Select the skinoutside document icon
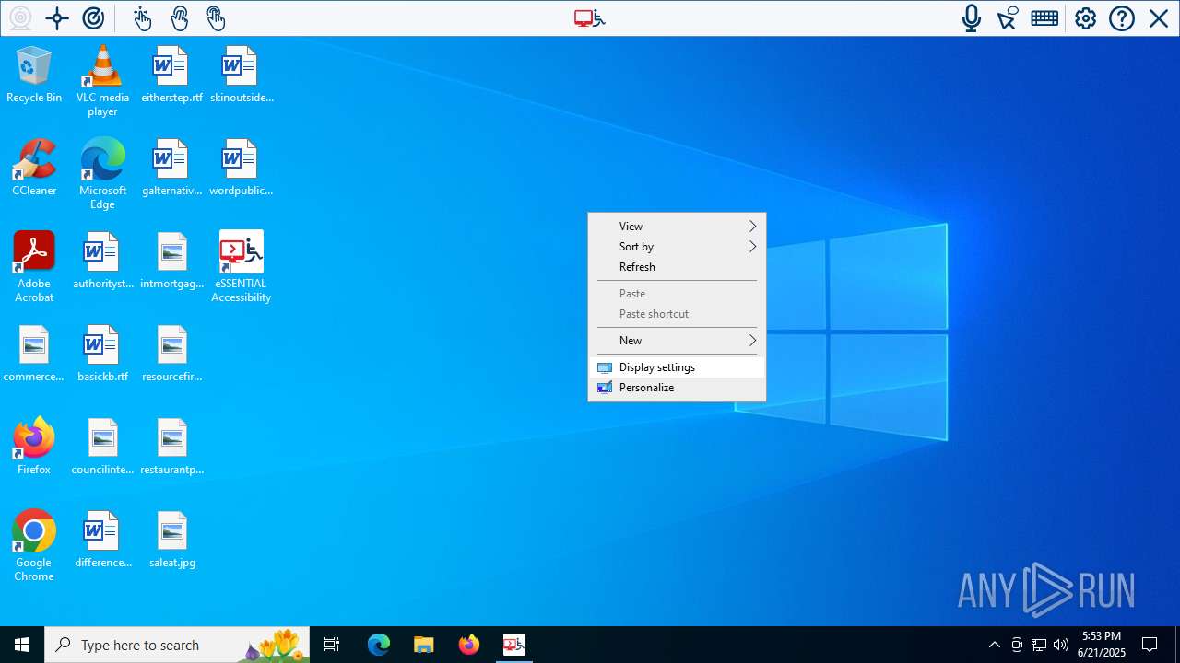 241,75
